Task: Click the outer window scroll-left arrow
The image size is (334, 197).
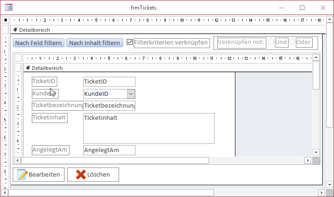Action: point(5,193)
